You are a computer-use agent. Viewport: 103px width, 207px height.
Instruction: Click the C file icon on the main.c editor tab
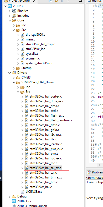[x=89, y=1]
